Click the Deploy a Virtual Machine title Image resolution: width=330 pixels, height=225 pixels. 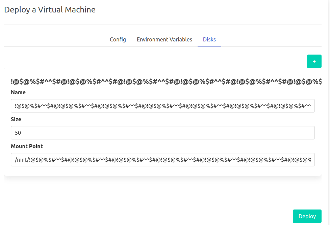point(50,9)
